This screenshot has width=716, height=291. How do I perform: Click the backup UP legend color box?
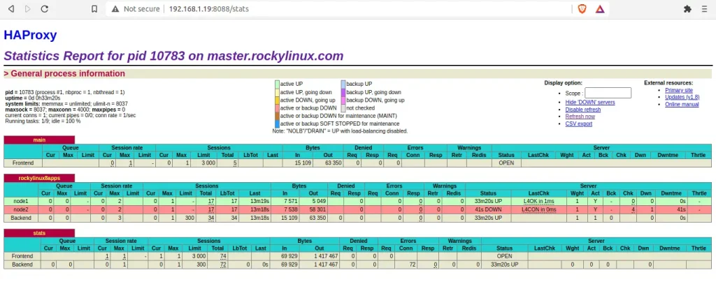pyautogui.click(x=343, y=84)
